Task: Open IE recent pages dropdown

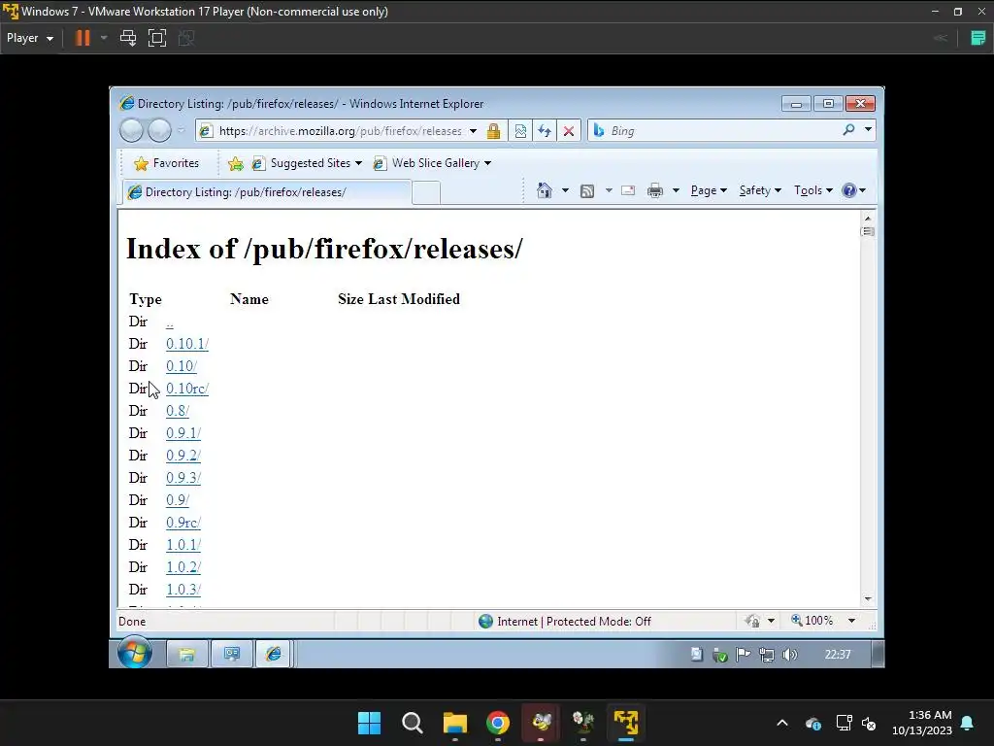Action: click(x=181, y=131)
